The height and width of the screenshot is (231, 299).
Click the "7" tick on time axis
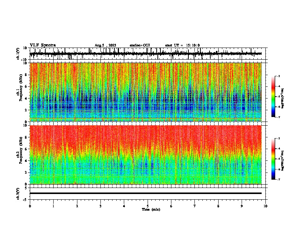pos(195,206)
